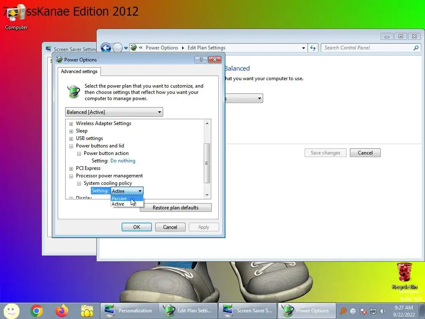The image size is (425, 319).
Task: Click the round tray icon beside the magnifier
Action: pyautogui.click(x=353, y=311)
